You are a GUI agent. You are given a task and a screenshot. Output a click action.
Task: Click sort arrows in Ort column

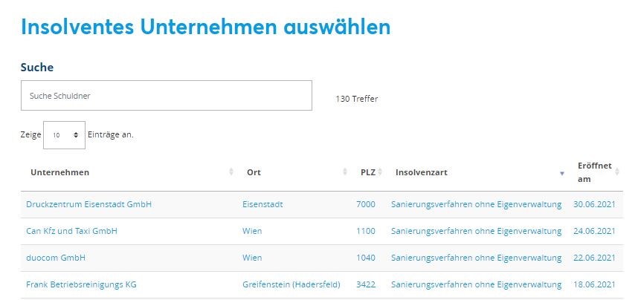(344, 172)
